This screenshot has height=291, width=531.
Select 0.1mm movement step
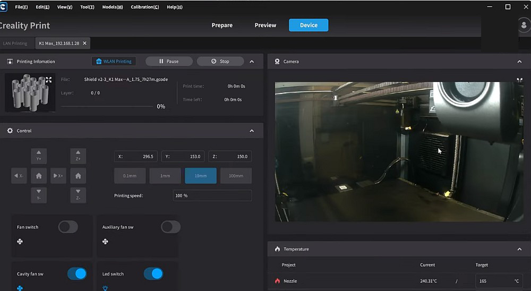pyautogui.click(x=130, y=176)
